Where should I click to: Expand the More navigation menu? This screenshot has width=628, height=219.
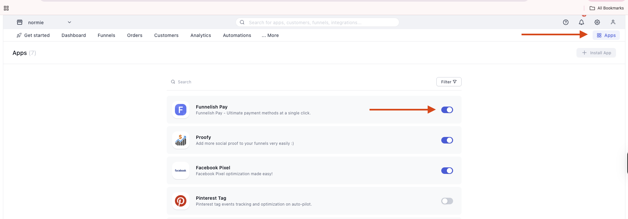pyautogui.click(x=270, y=35)
